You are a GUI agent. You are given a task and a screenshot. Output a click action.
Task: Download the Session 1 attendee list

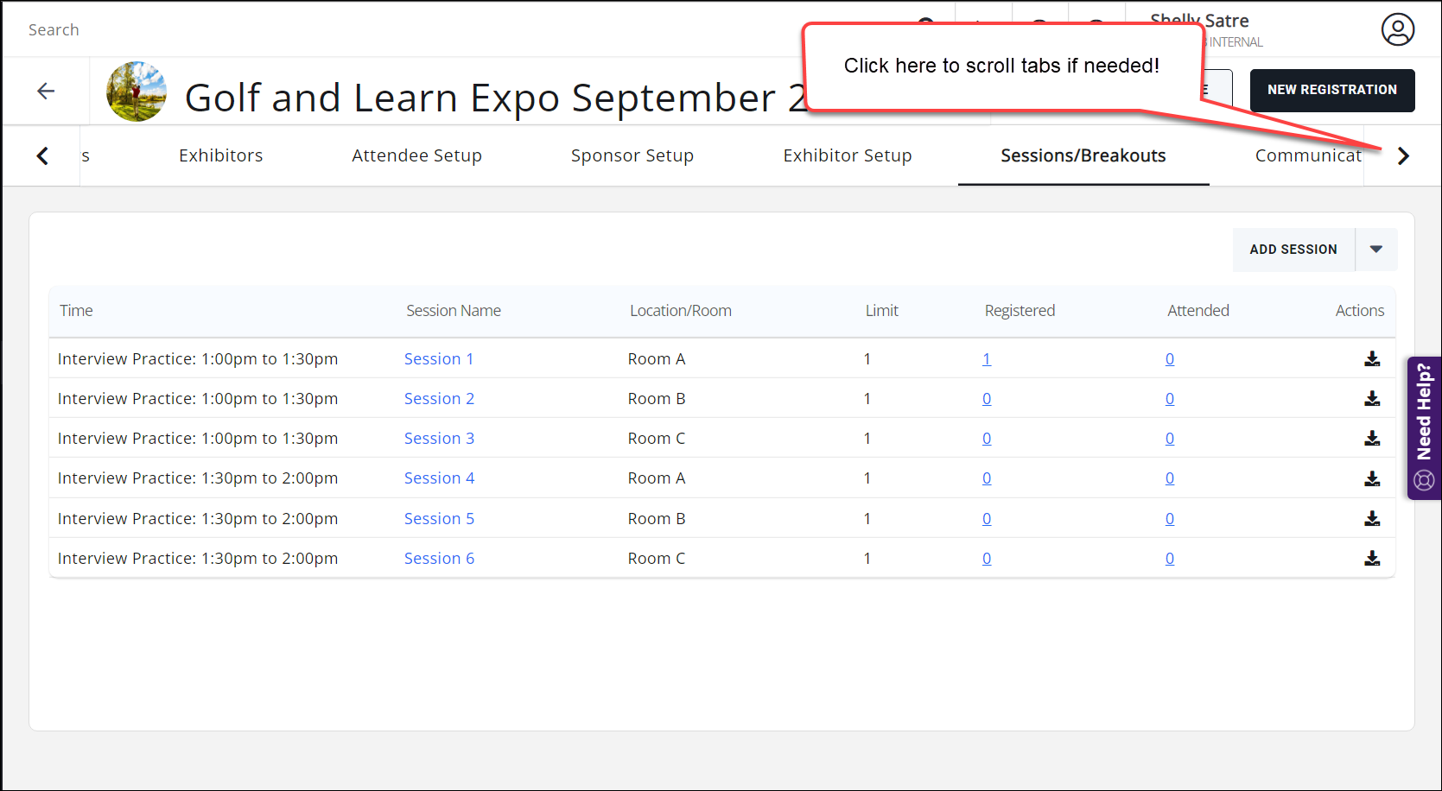click(x=1371, y=359)
